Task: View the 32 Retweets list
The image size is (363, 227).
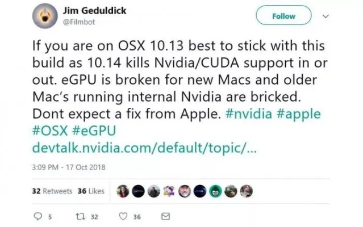Action: [x=50, y=191]
